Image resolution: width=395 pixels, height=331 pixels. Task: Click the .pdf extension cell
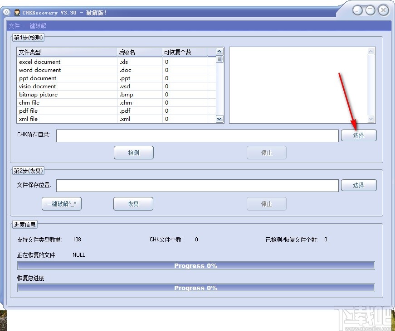point(140,110)
